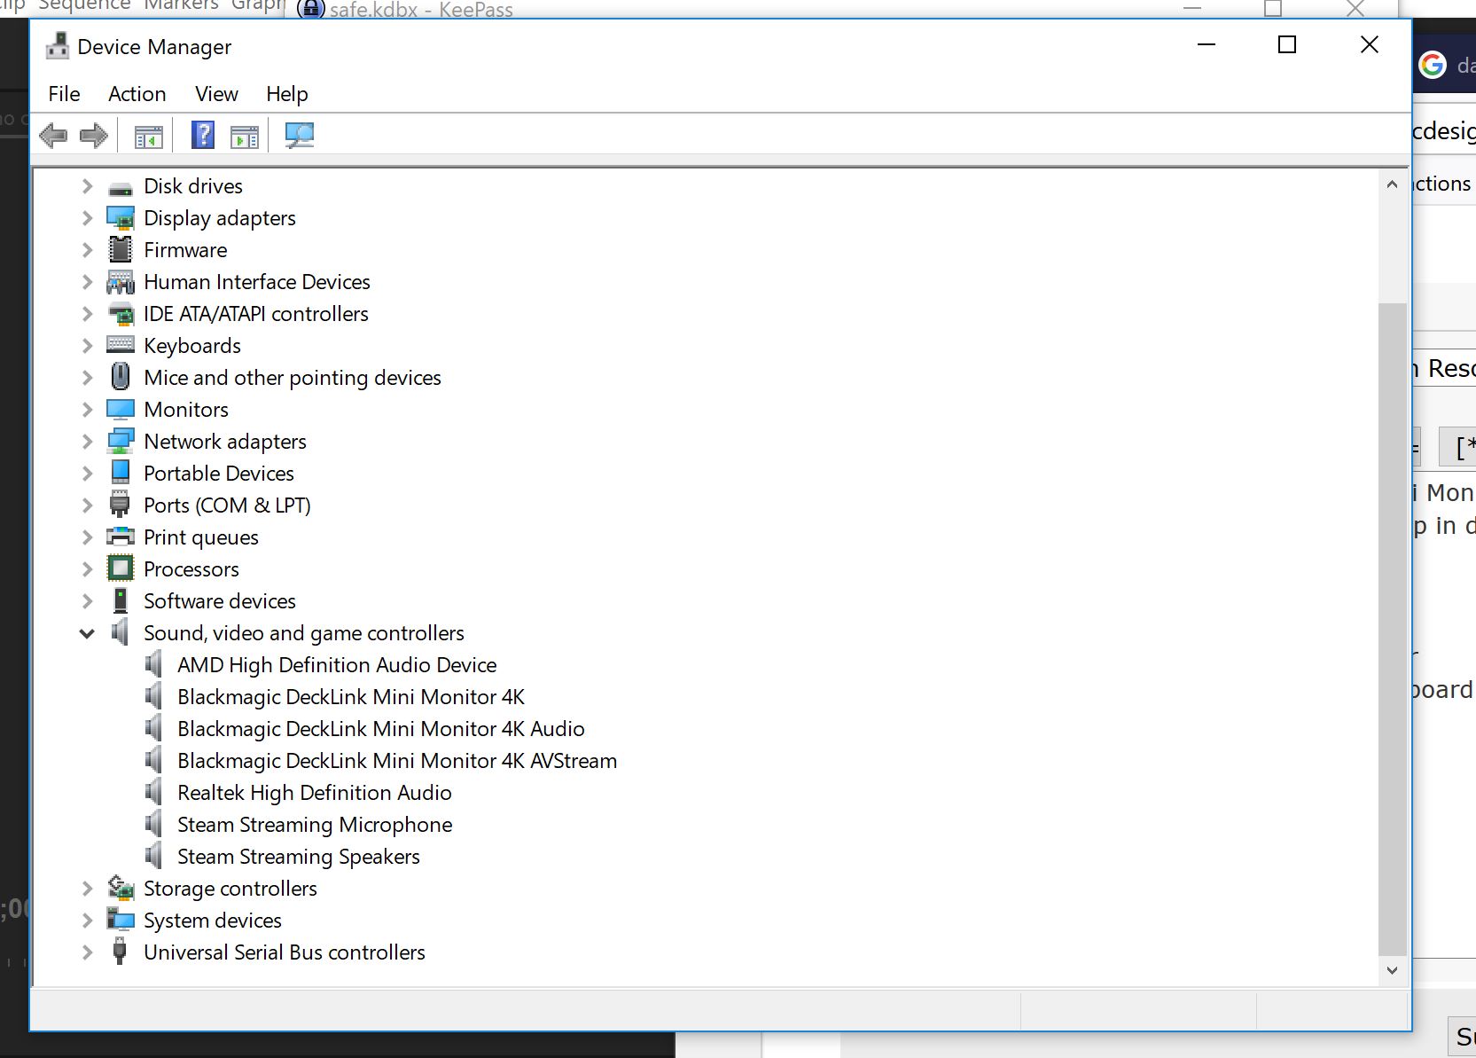This screenshot has width=1476, height=1058.
Task: Select Realtek High Definition Audio
Action: coord(315,793)
